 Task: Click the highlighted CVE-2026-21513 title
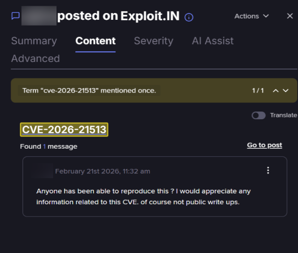click(64, 129)
